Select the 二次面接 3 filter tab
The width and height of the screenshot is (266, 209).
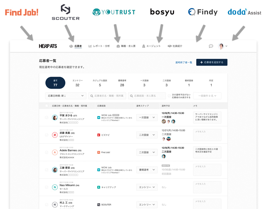(x=167, y=83)
